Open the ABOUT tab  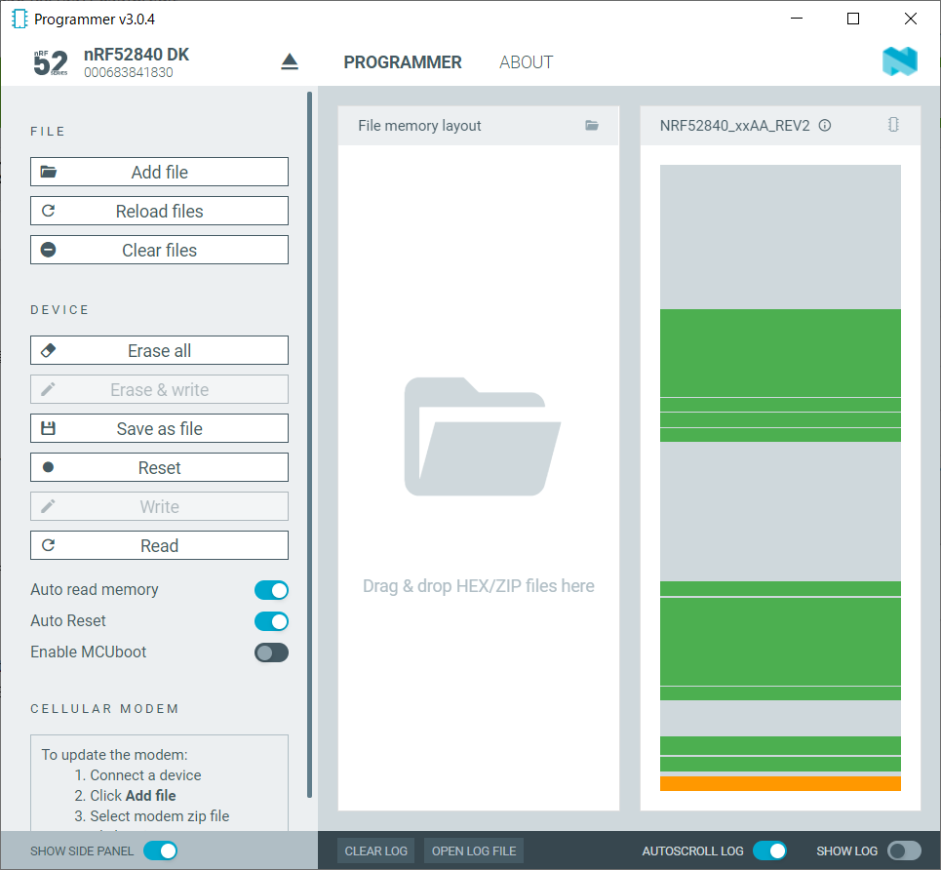click(x=527, y=61)
